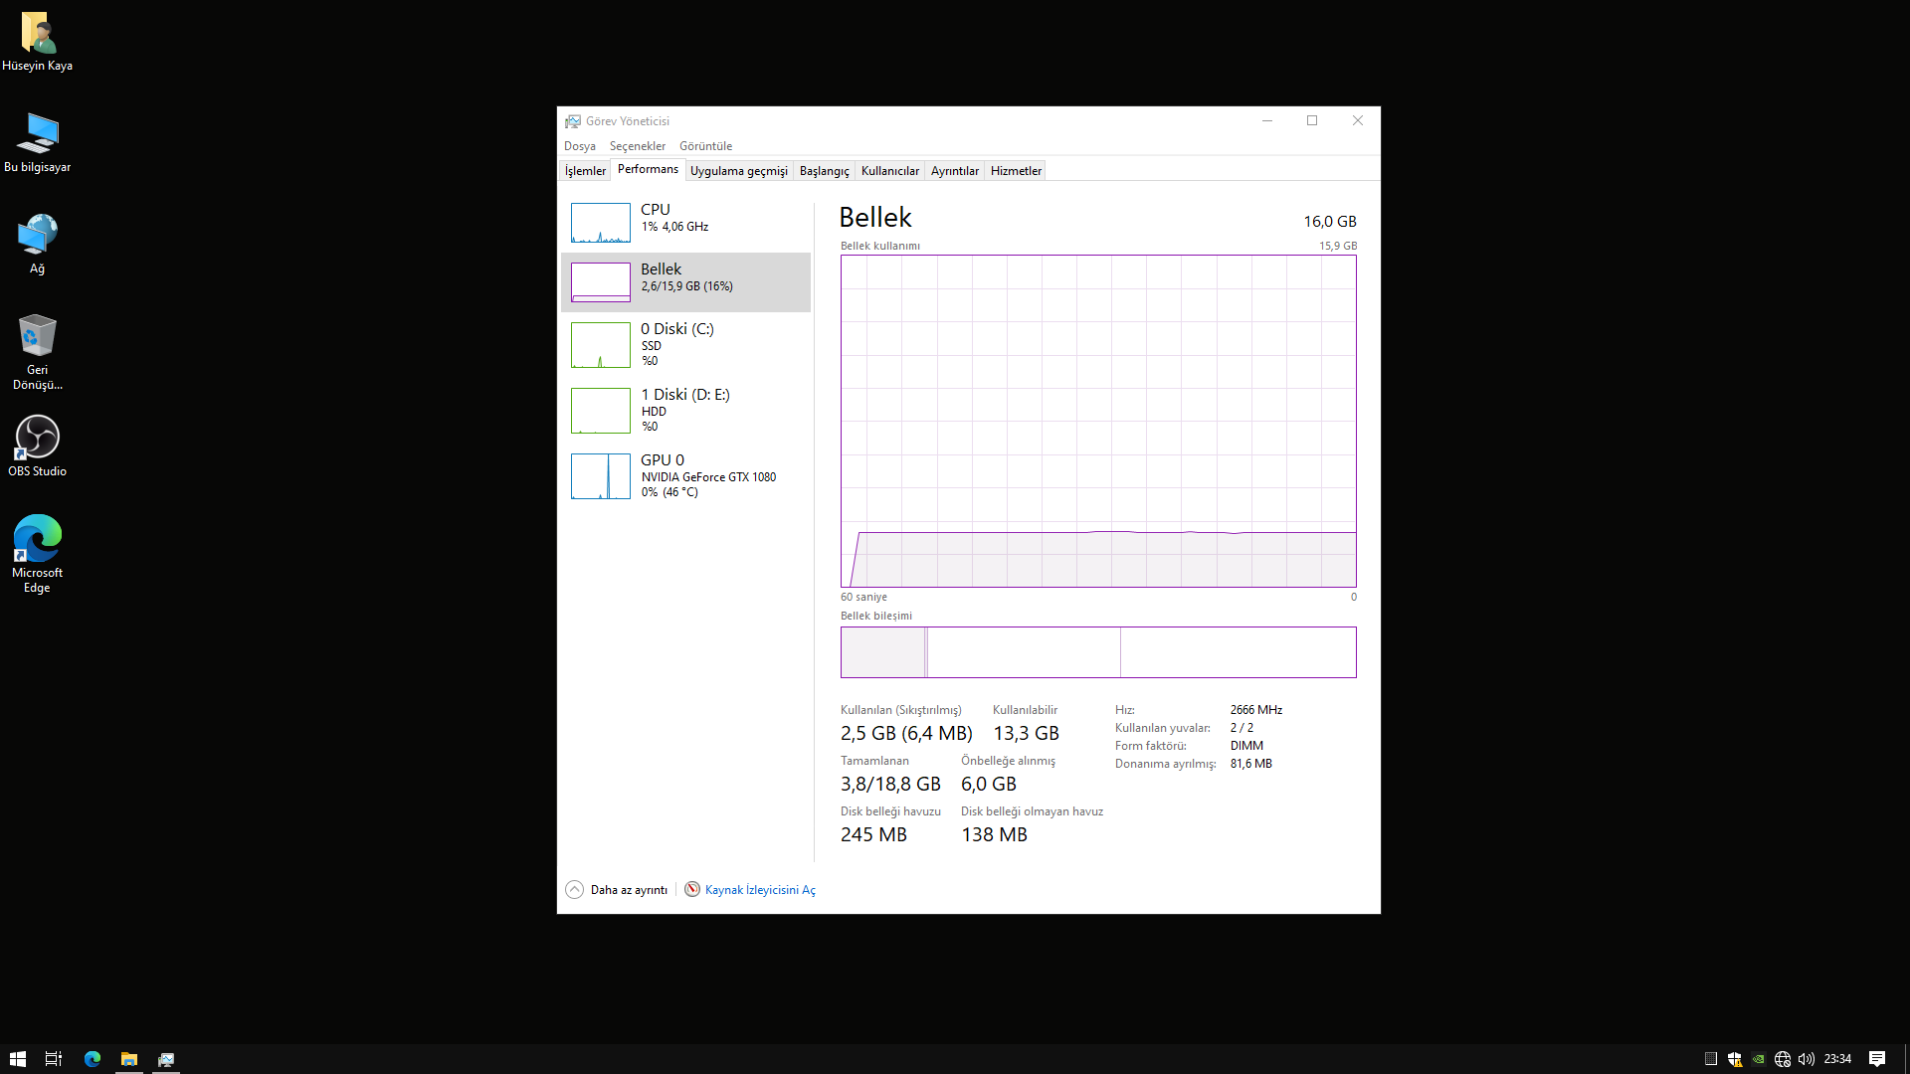Viewport: 1910px width, 1074px height.
Task: Open File Explorer from the taskbar
Action: point(129,1059)
